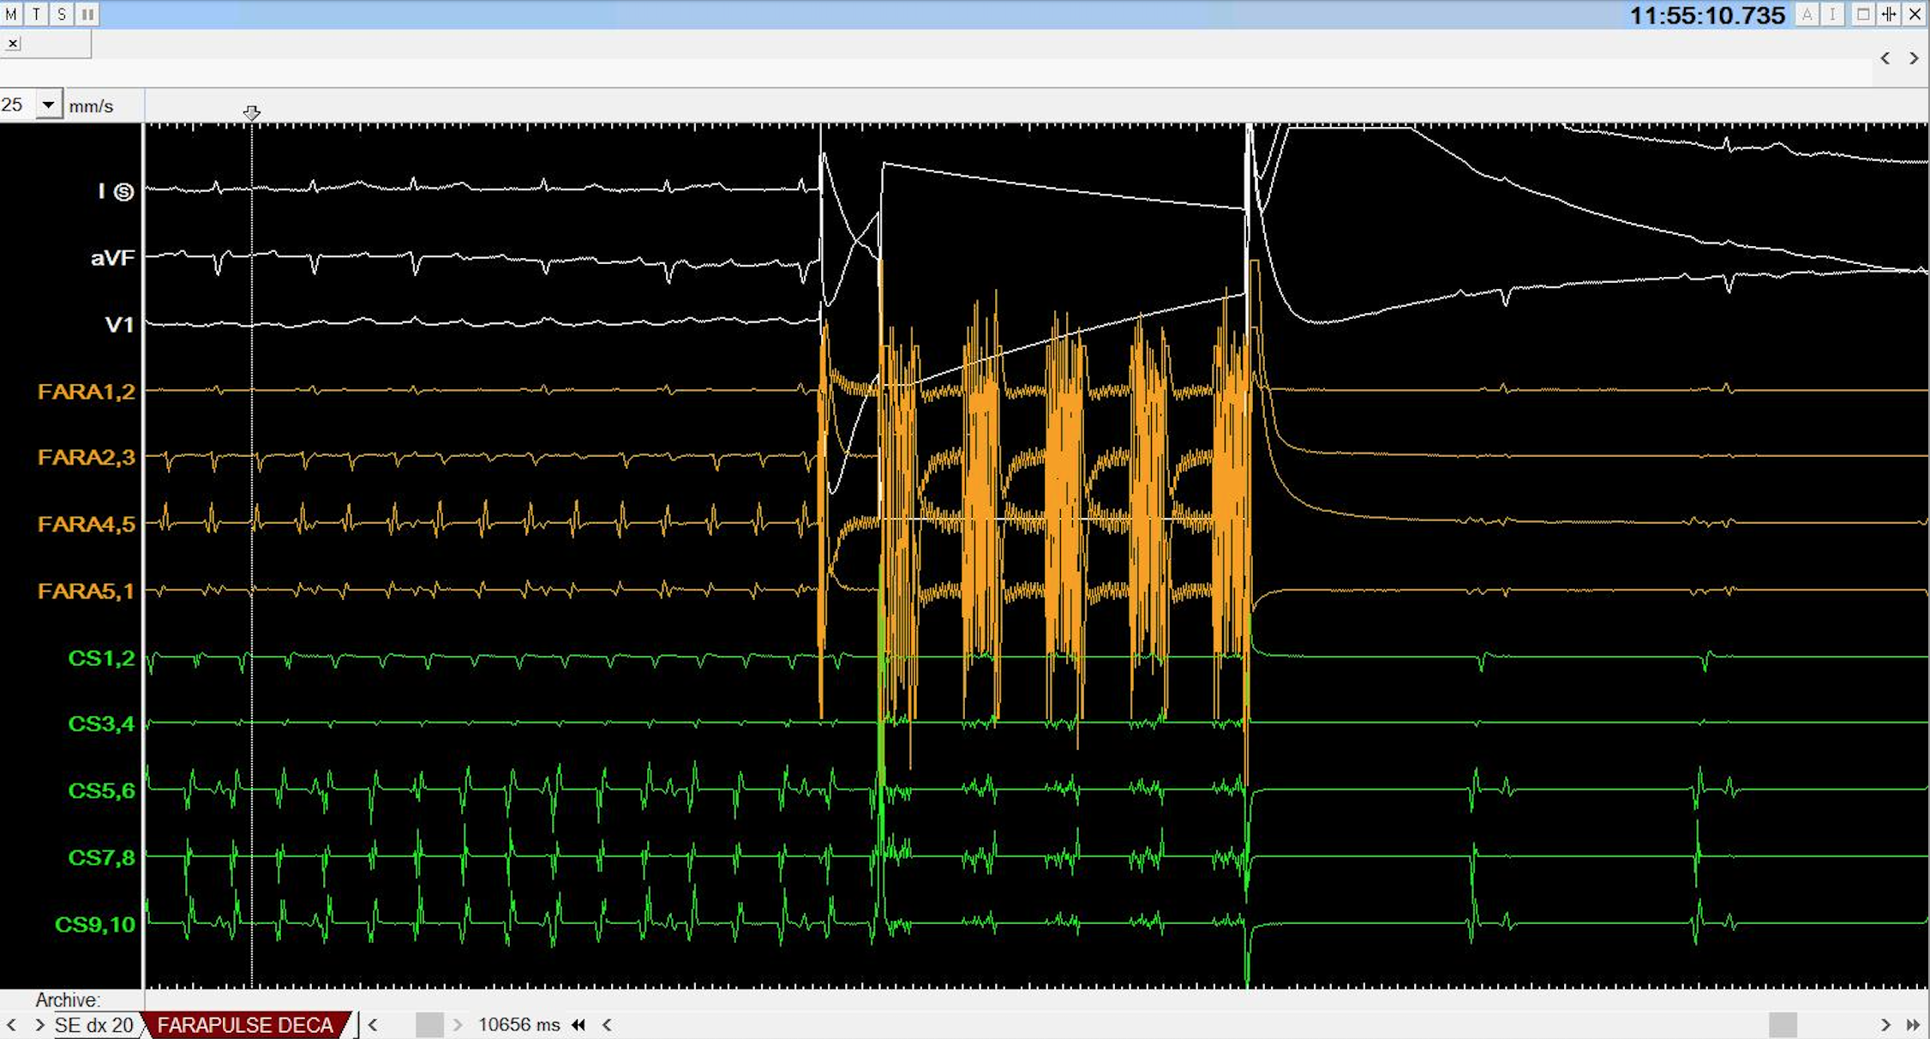
Task: Click the fast-forward double arrow at bottom right
Action: (x=1913, y=1025)
